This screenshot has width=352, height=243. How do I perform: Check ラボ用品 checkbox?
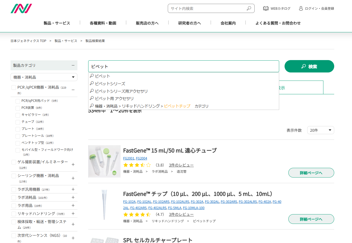[14, 206]
